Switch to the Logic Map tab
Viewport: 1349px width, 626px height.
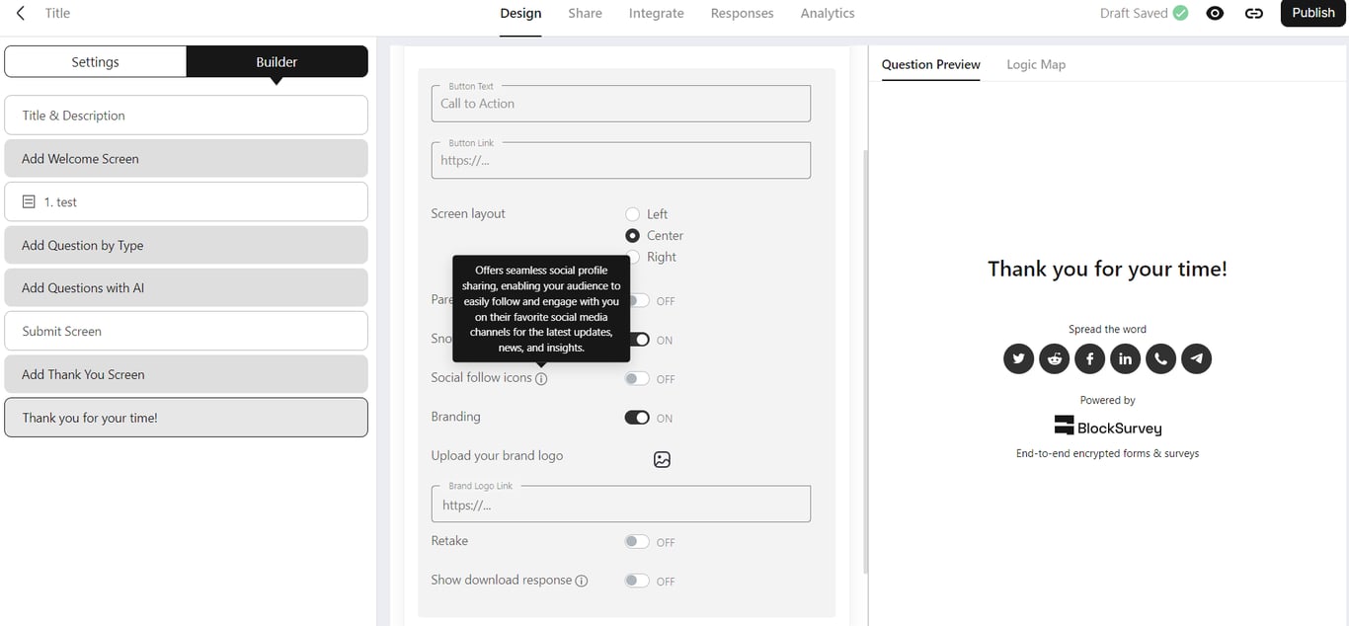click(1036, 65)
